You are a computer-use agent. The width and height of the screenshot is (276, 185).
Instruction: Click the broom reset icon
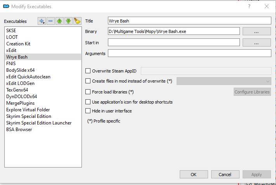(x=77, y=21)
